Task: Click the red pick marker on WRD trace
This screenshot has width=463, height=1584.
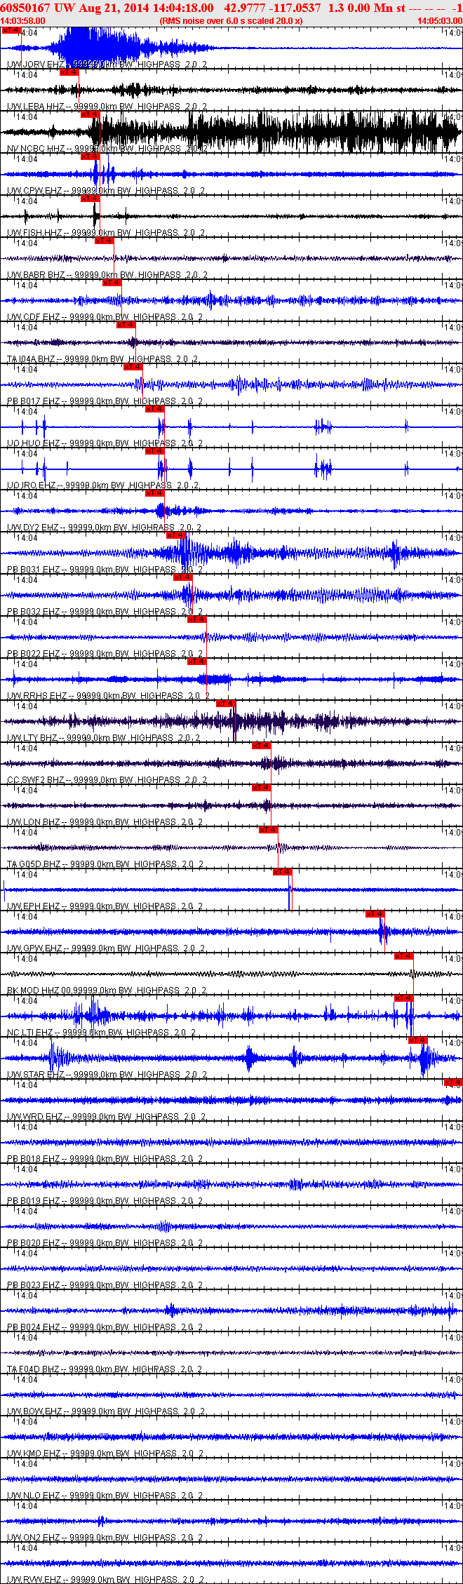Action: (454, 1082)
